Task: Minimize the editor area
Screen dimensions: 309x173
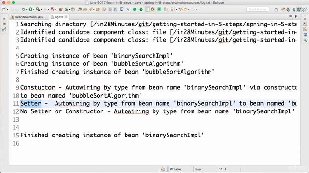Action: [291, 16]
